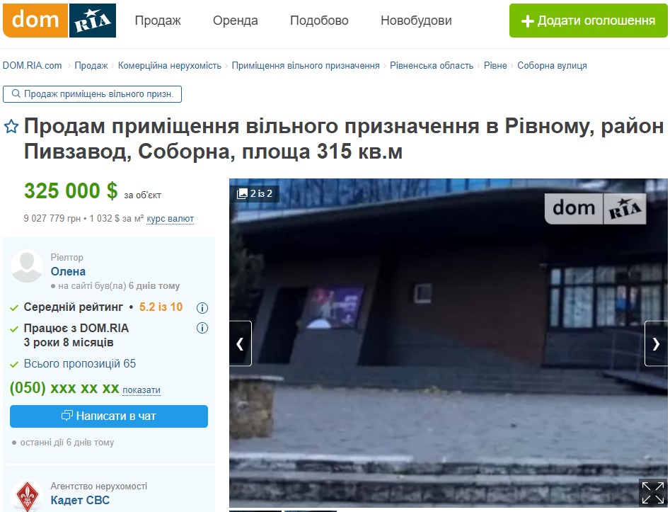Open info icon beside Працює з DOM.RIA
This screenshot has height=512, width=670.
202,328
